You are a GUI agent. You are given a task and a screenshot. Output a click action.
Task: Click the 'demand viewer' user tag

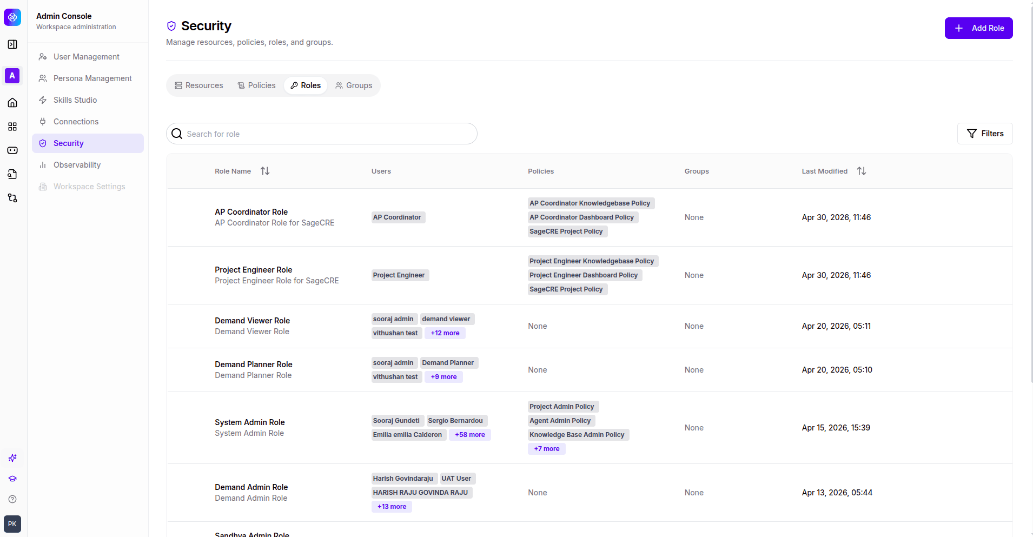[447, 319]
